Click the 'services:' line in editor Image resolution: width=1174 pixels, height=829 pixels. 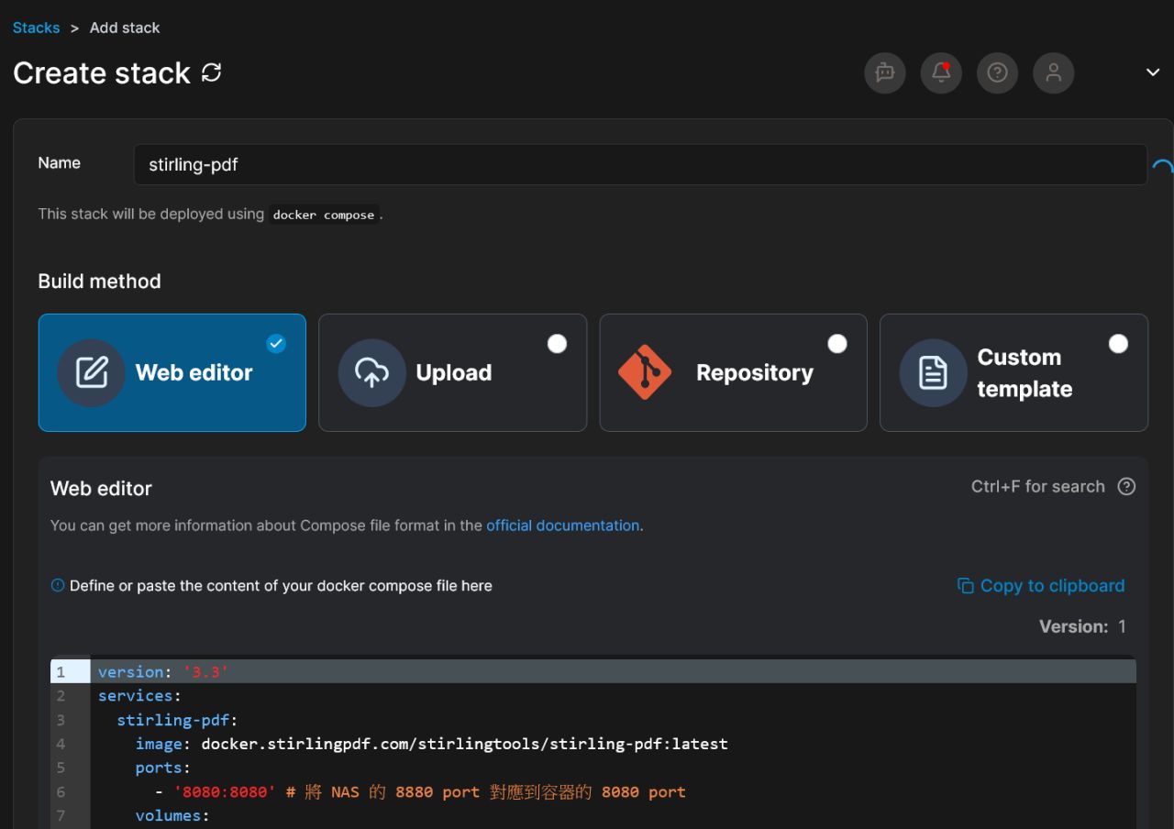[x=139, y=695]
